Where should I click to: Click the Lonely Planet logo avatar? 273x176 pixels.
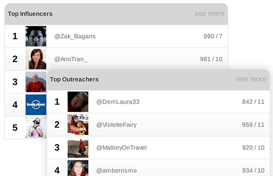click(x=36, y=105)
